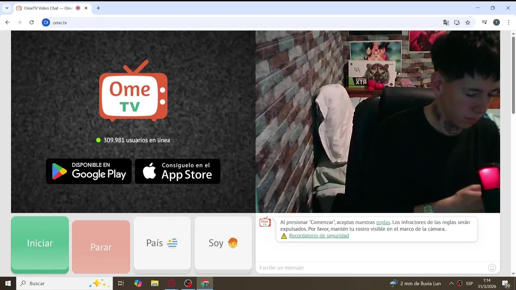
Task: Open the Recordatorio de seguridad link
Action: [x=319, y=236]
